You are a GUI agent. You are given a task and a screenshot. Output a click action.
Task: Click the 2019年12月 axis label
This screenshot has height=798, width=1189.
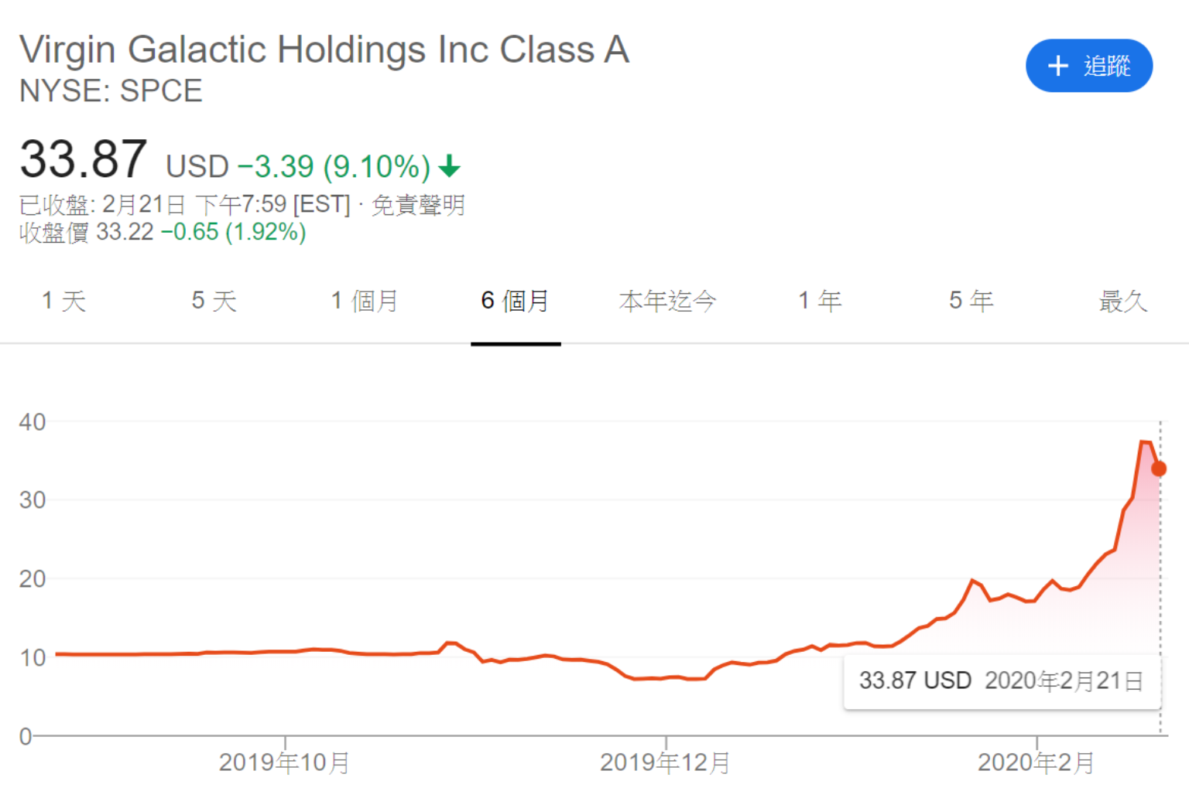coord(665,762)
